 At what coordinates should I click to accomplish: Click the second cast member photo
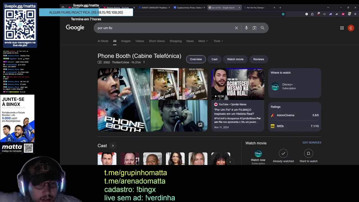130,159
